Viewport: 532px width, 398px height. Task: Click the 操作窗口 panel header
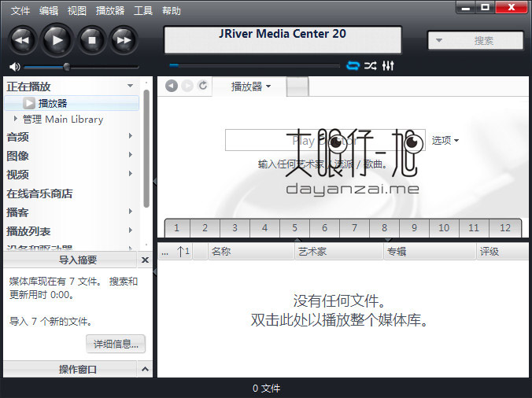70,369
